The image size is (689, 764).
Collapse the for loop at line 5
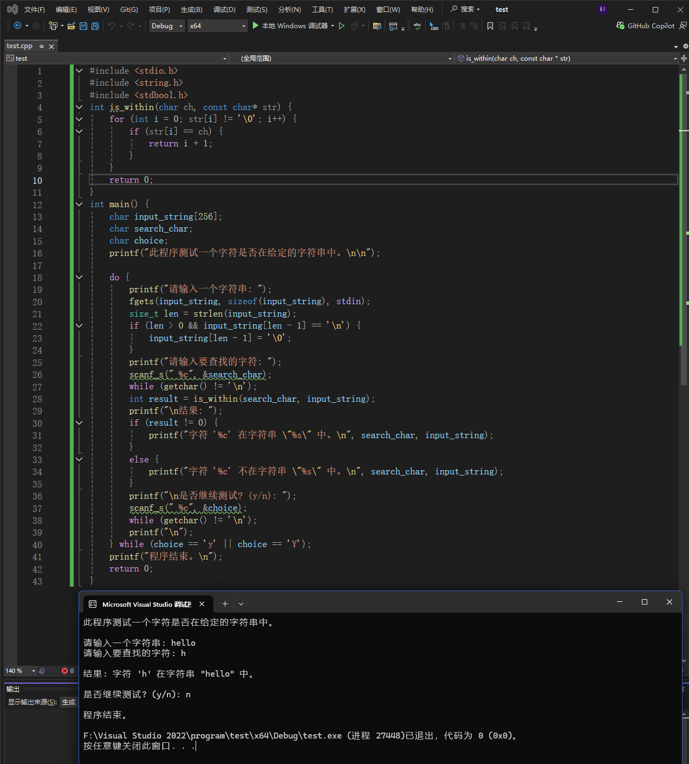[79, 119]
